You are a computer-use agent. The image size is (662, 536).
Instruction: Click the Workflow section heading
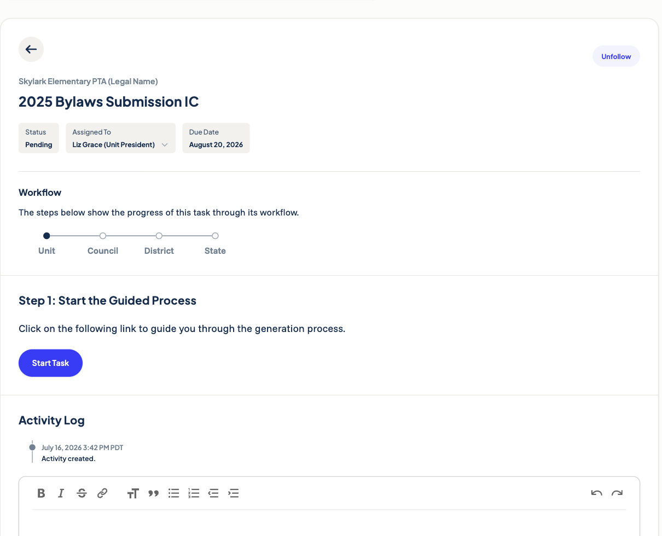40,193
